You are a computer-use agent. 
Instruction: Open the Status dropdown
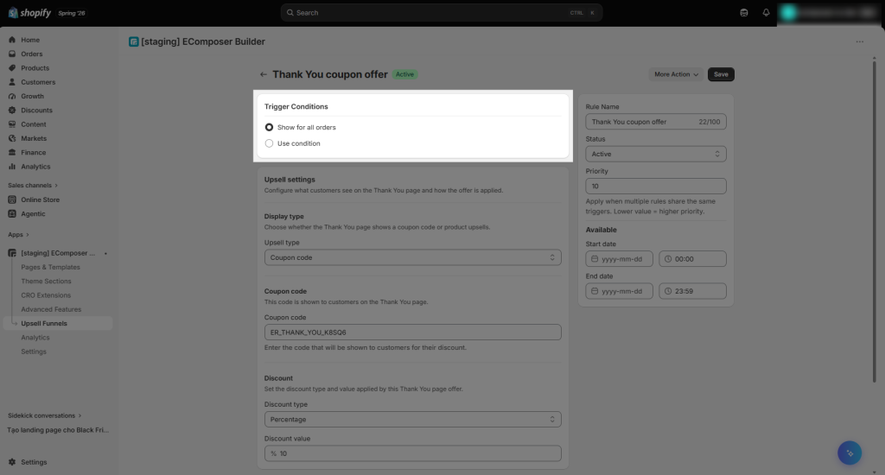tap(656, 154)
